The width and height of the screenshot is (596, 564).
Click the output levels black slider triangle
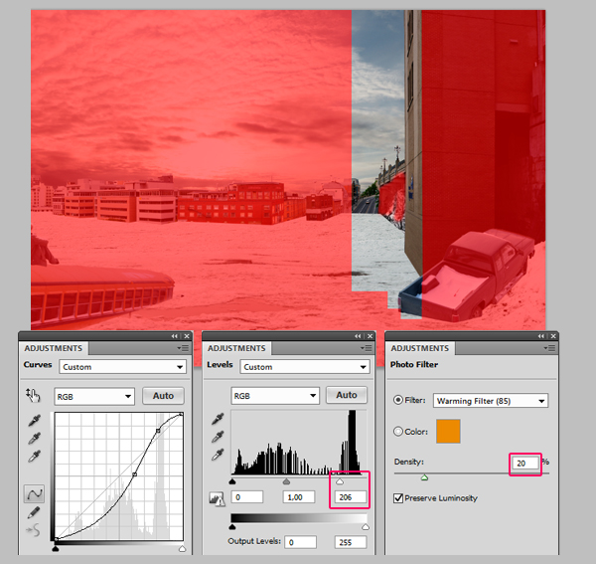(x=232, y=527)
